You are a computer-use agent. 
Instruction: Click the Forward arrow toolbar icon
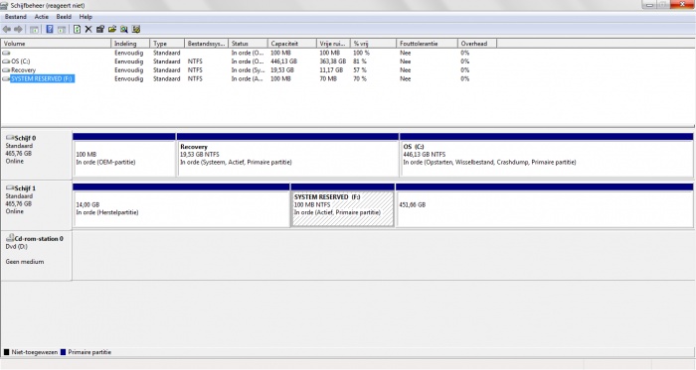pos(18,29)
